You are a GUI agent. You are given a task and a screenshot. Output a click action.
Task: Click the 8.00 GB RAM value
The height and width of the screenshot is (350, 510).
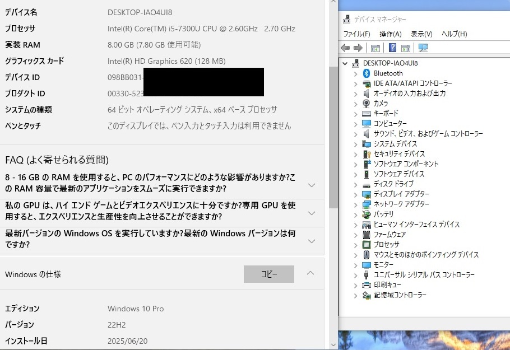pos(154,45)
